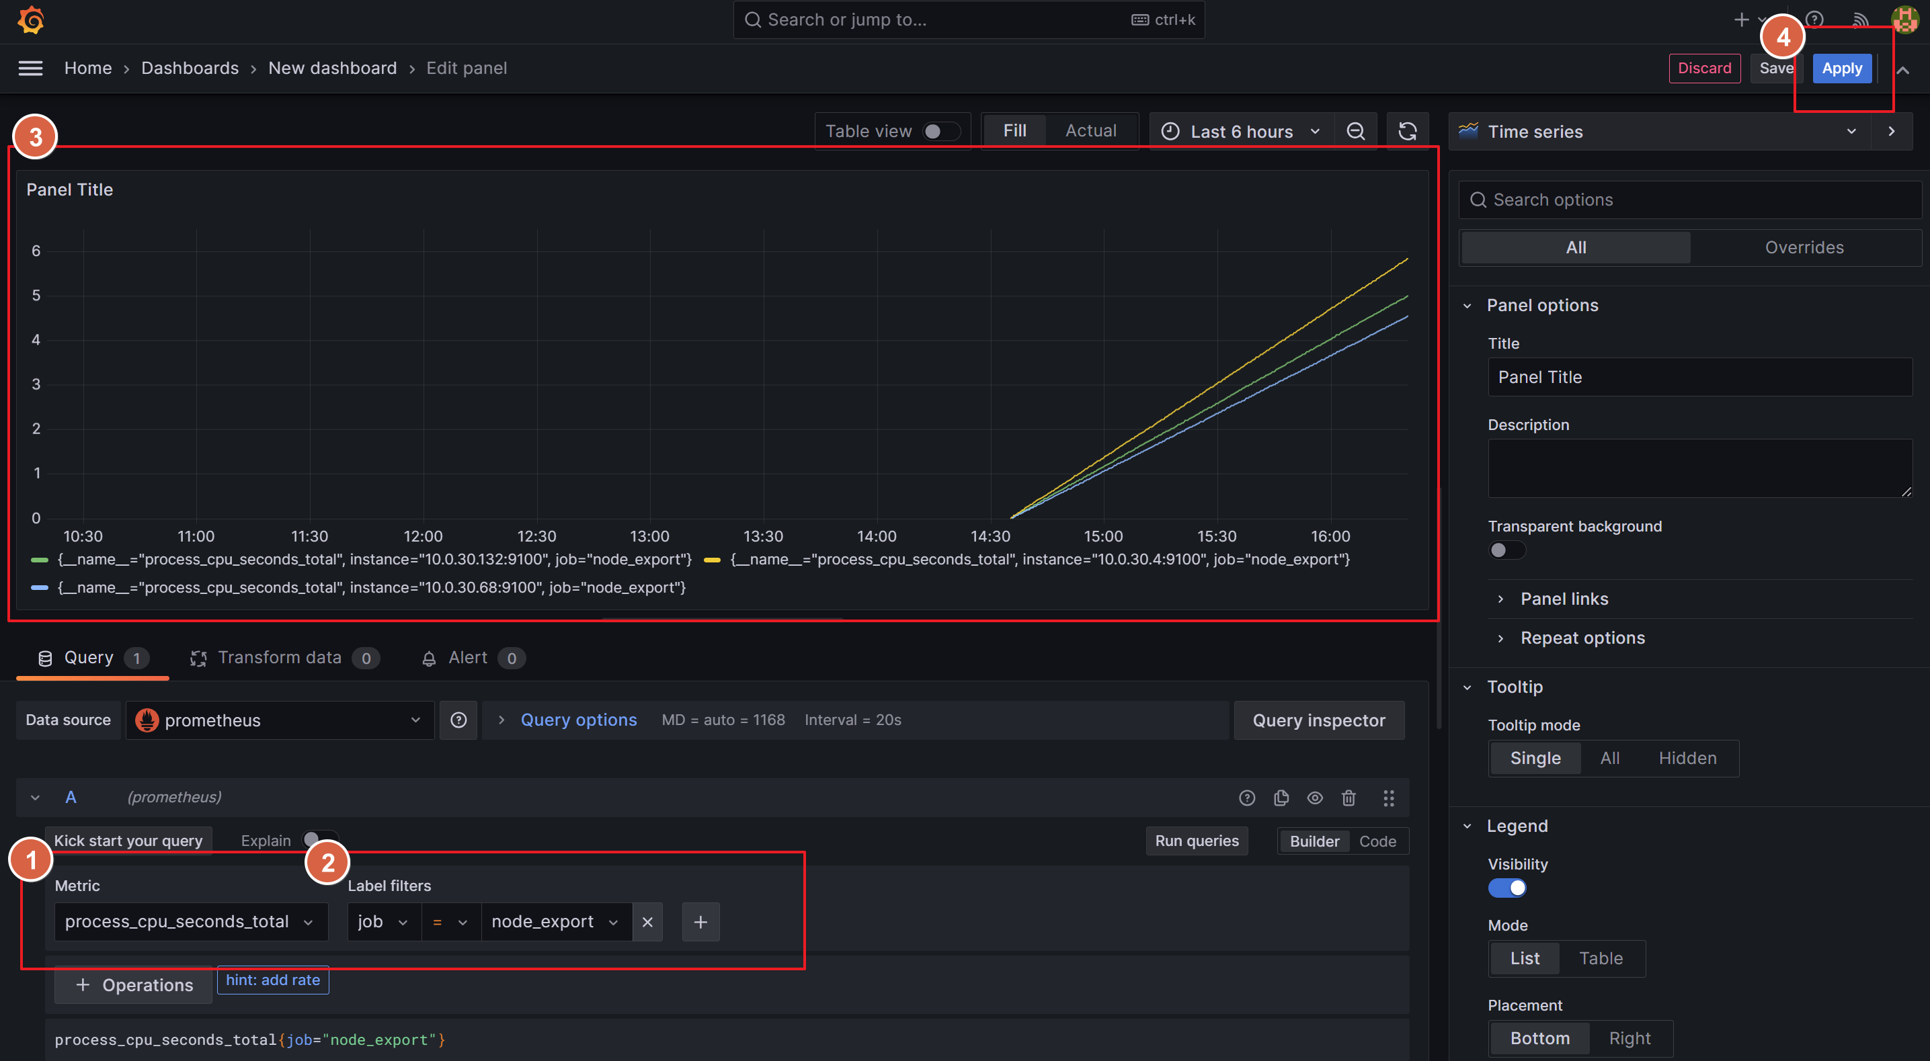
Task: Turn on Transparent background
Action: coord(1506,550)
